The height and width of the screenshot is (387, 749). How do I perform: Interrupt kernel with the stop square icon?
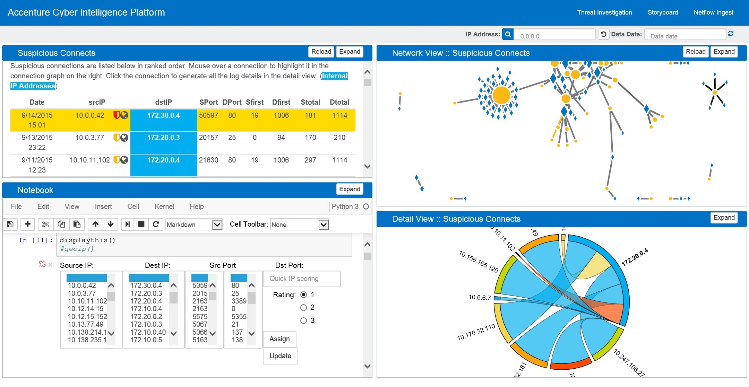point(141,224)
